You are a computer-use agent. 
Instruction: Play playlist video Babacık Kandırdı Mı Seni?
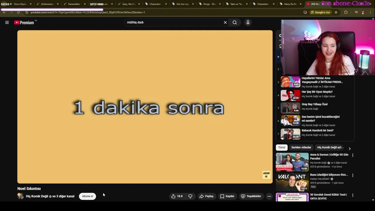tap(315, 134)
